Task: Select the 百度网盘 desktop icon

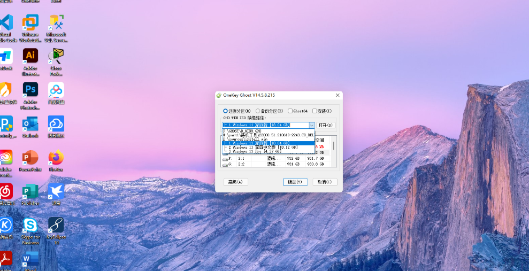Action: [56, 92]
